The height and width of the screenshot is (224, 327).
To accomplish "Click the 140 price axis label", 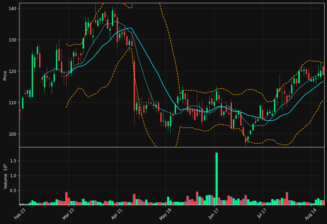I will pos(13,9).
